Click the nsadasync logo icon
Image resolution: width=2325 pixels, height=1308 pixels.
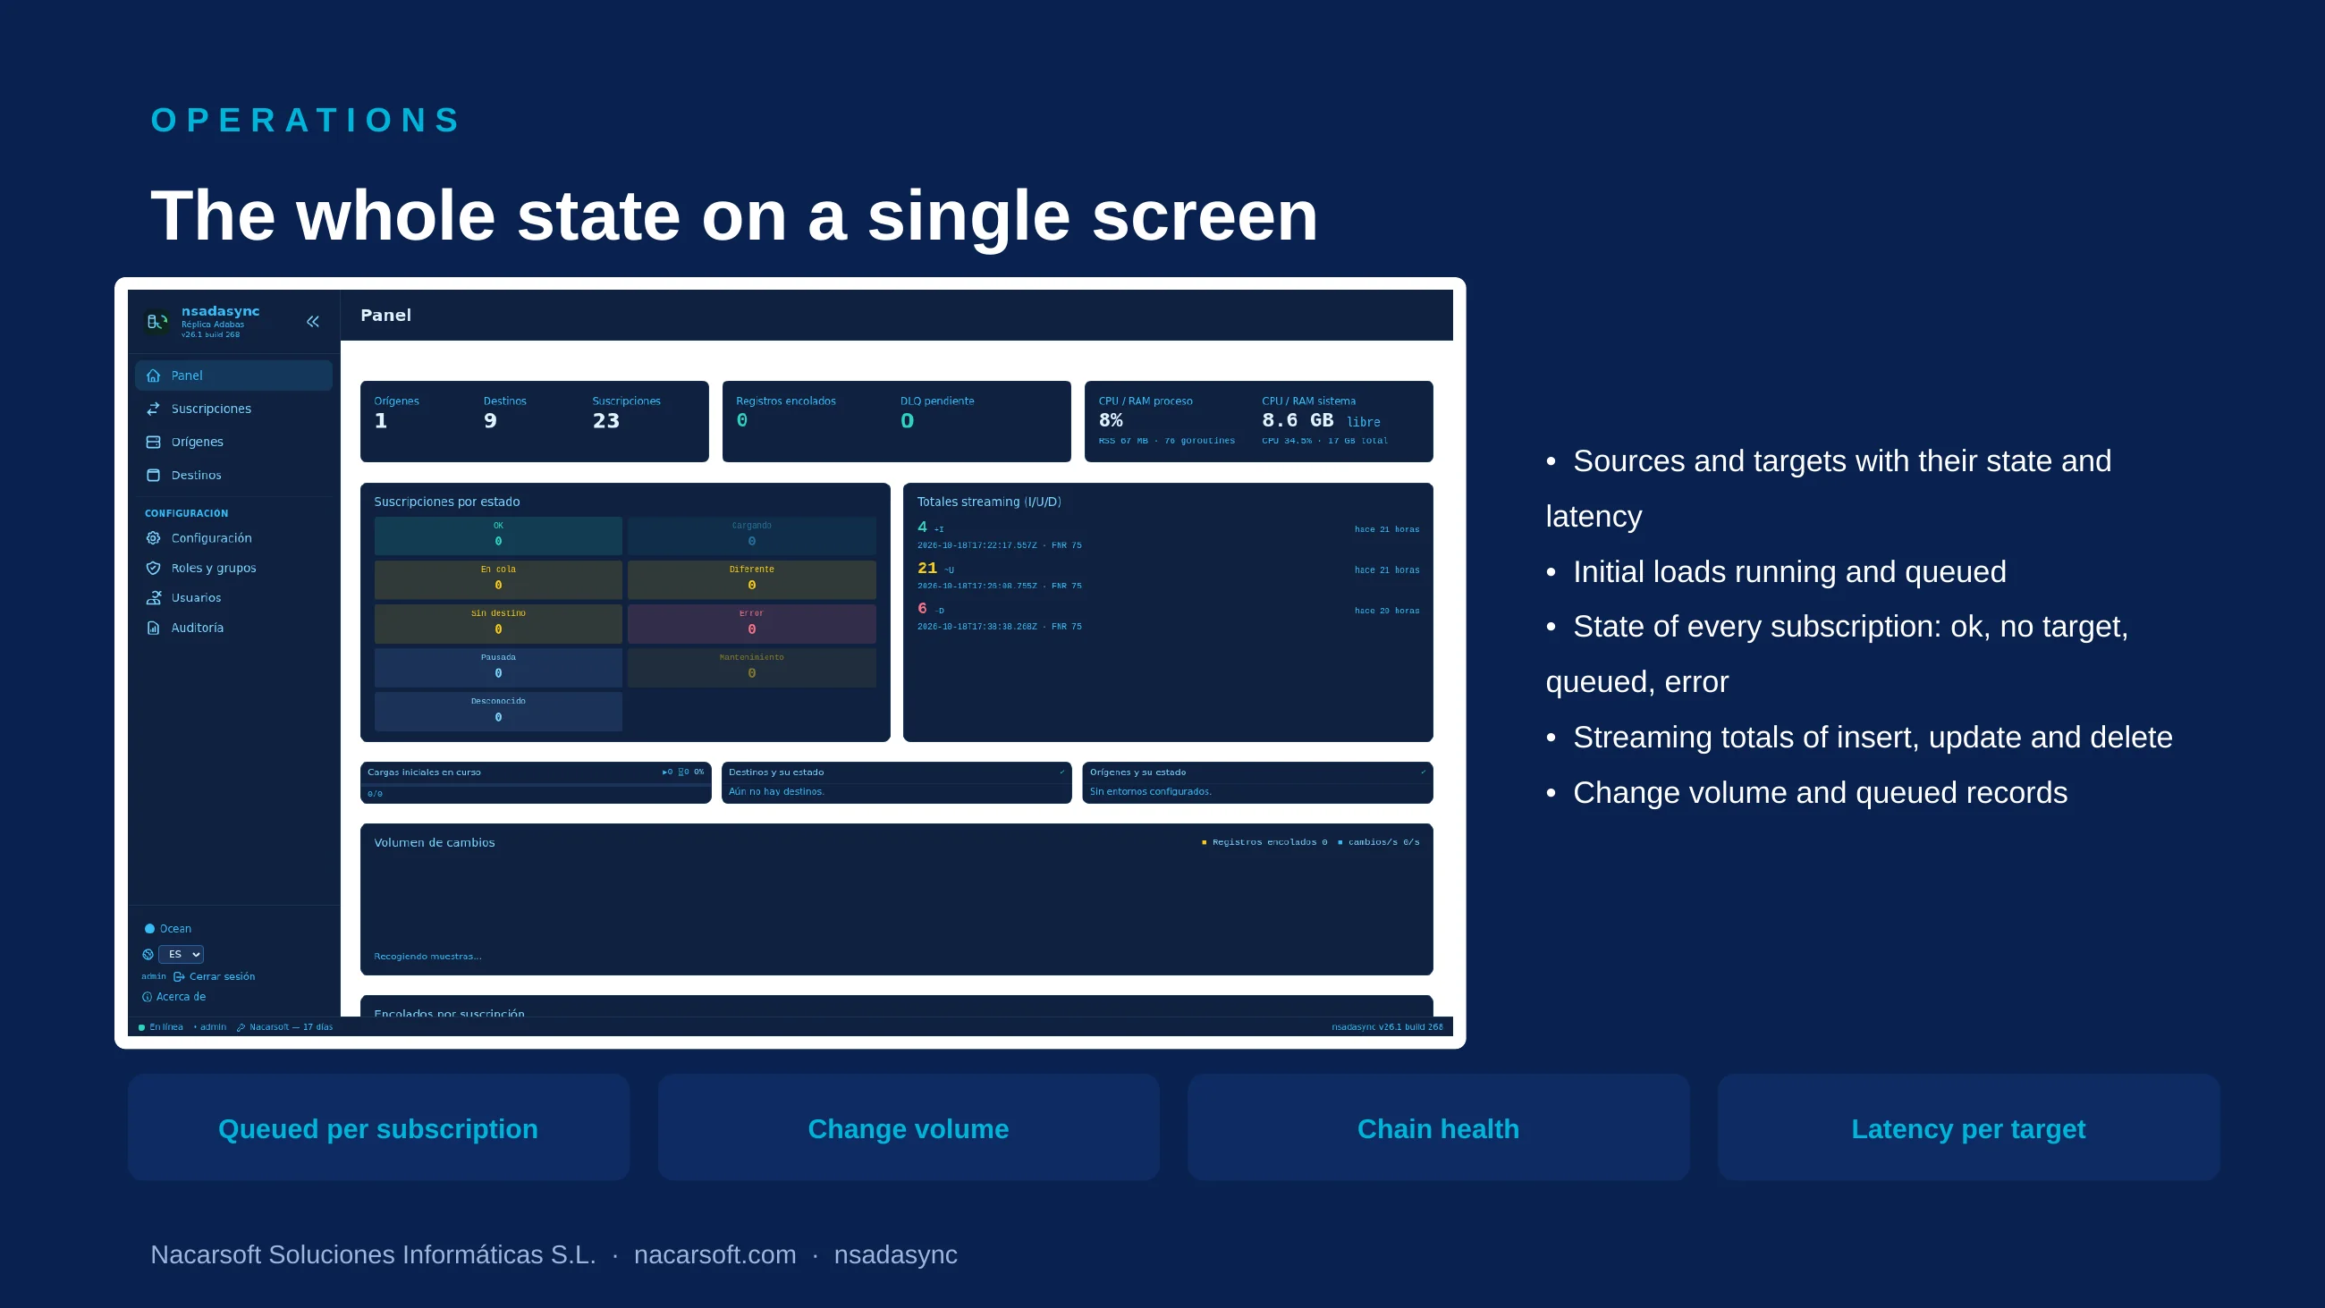pyautogui.click(x=157, y=321)
